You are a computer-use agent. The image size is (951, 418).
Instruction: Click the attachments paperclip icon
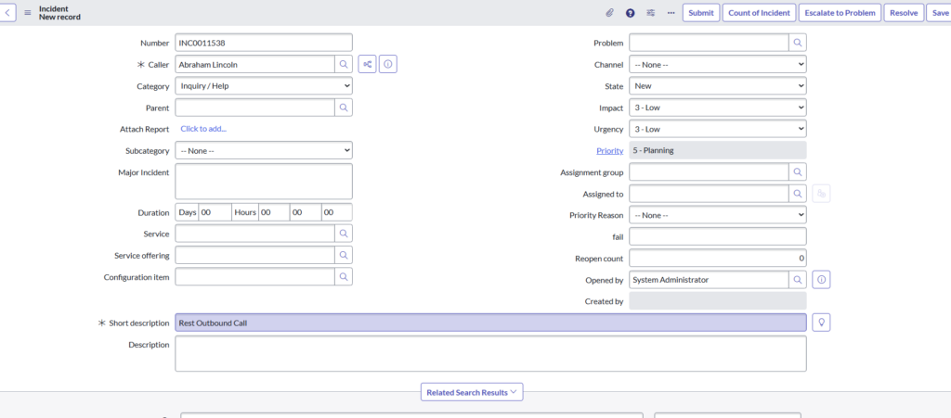(610, 13)
